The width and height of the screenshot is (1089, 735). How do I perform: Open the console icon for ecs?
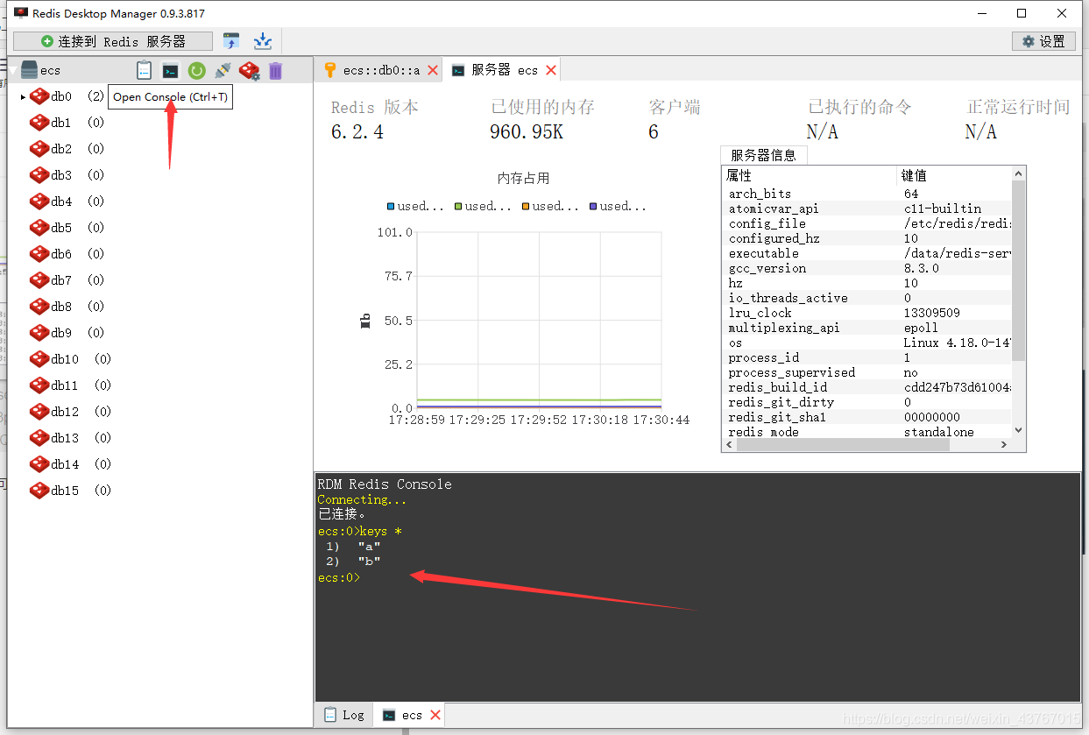coord(171,71)
